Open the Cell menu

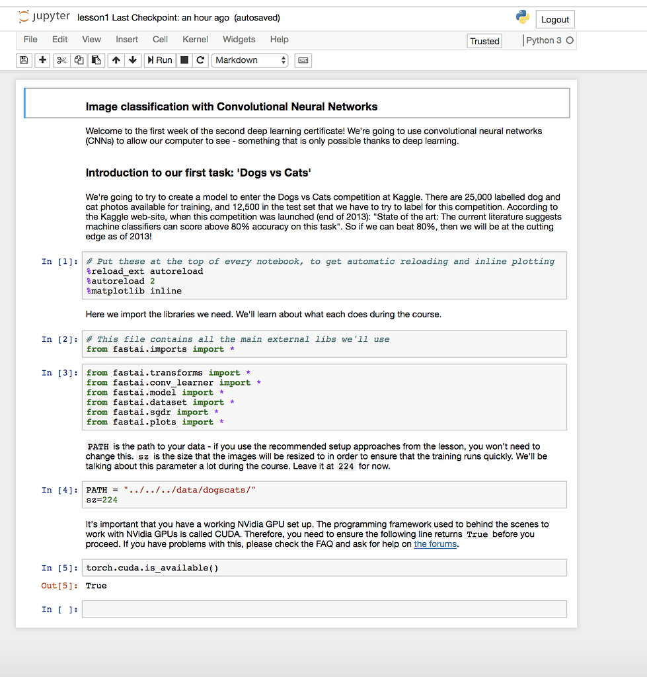[160, 40]
